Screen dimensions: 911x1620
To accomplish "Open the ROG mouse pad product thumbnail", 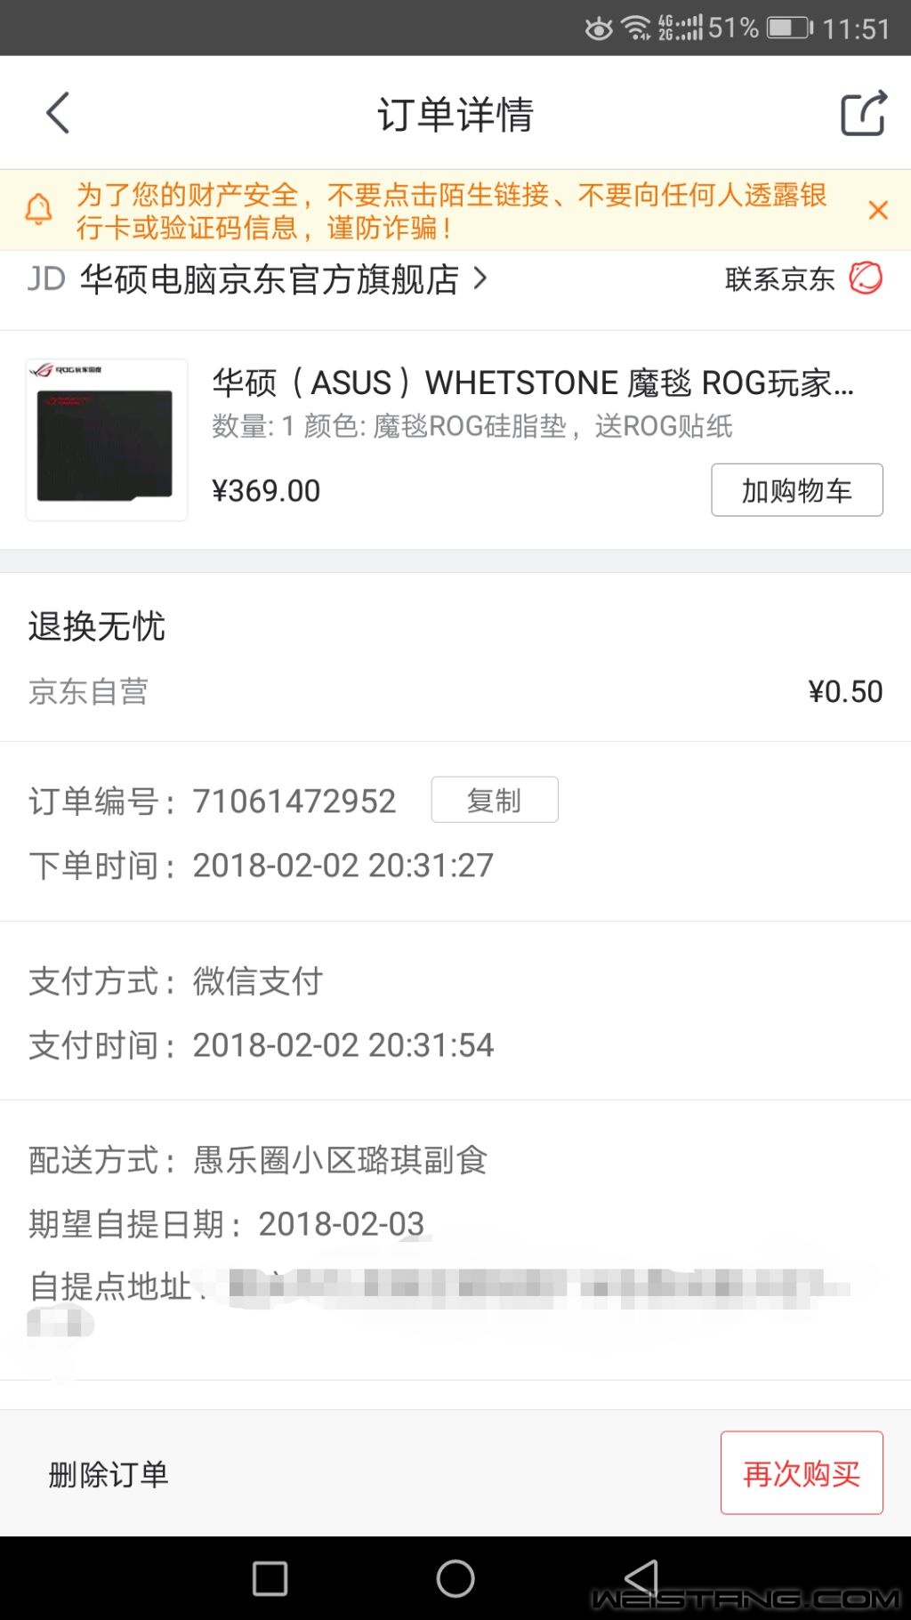I will coord(107,439).
